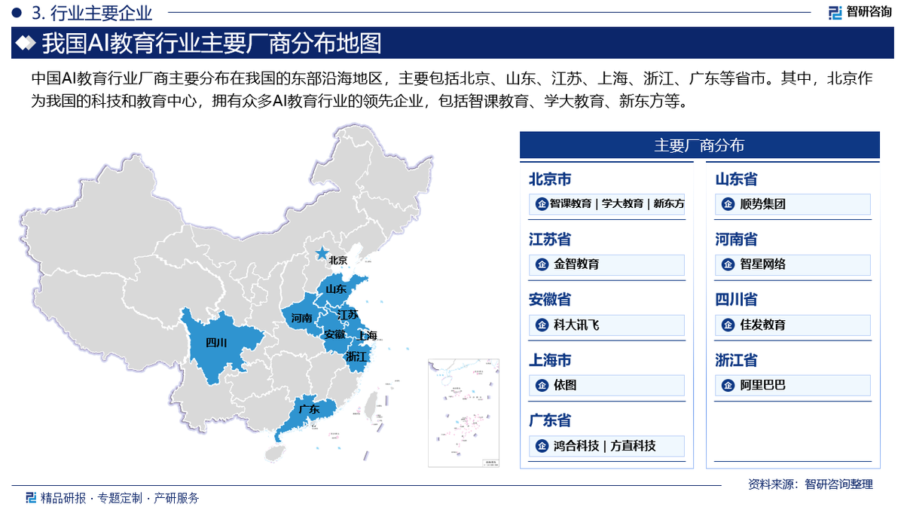Click the enterprise icon beside 金智教育
The image size is (904, 507).
[541, 264]
